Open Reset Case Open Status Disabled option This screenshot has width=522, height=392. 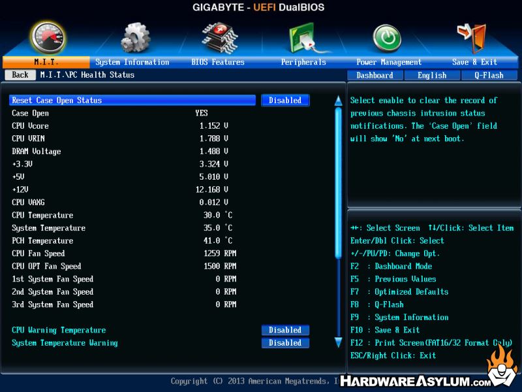click(x=285, y=101)
